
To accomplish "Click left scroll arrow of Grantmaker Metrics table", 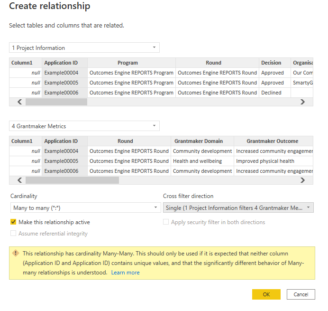I will pos(19,180).
